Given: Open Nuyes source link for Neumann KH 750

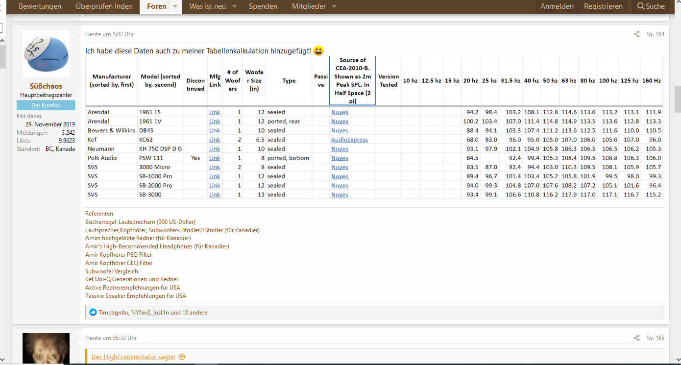Looking at the screenshot, I should pos(340,149).
